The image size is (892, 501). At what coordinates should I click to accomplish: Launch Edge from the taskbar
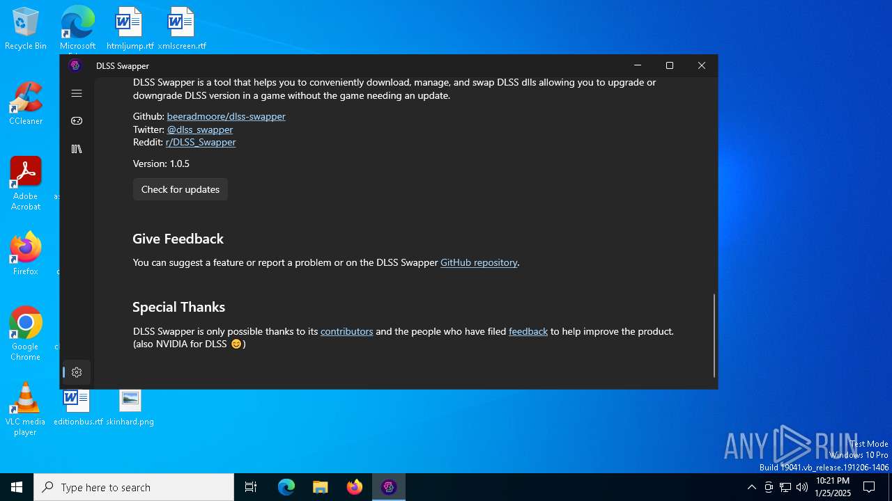tap(286, 487)
